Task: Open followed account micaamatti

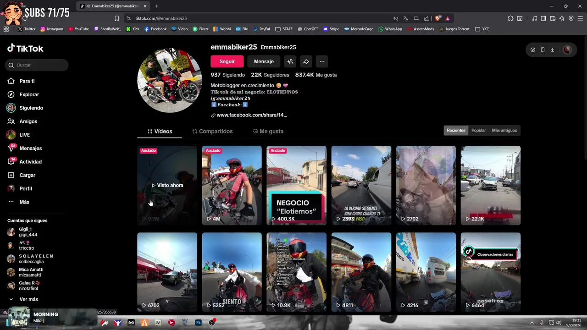Action: pyautogui.click(x=25, y=272)
